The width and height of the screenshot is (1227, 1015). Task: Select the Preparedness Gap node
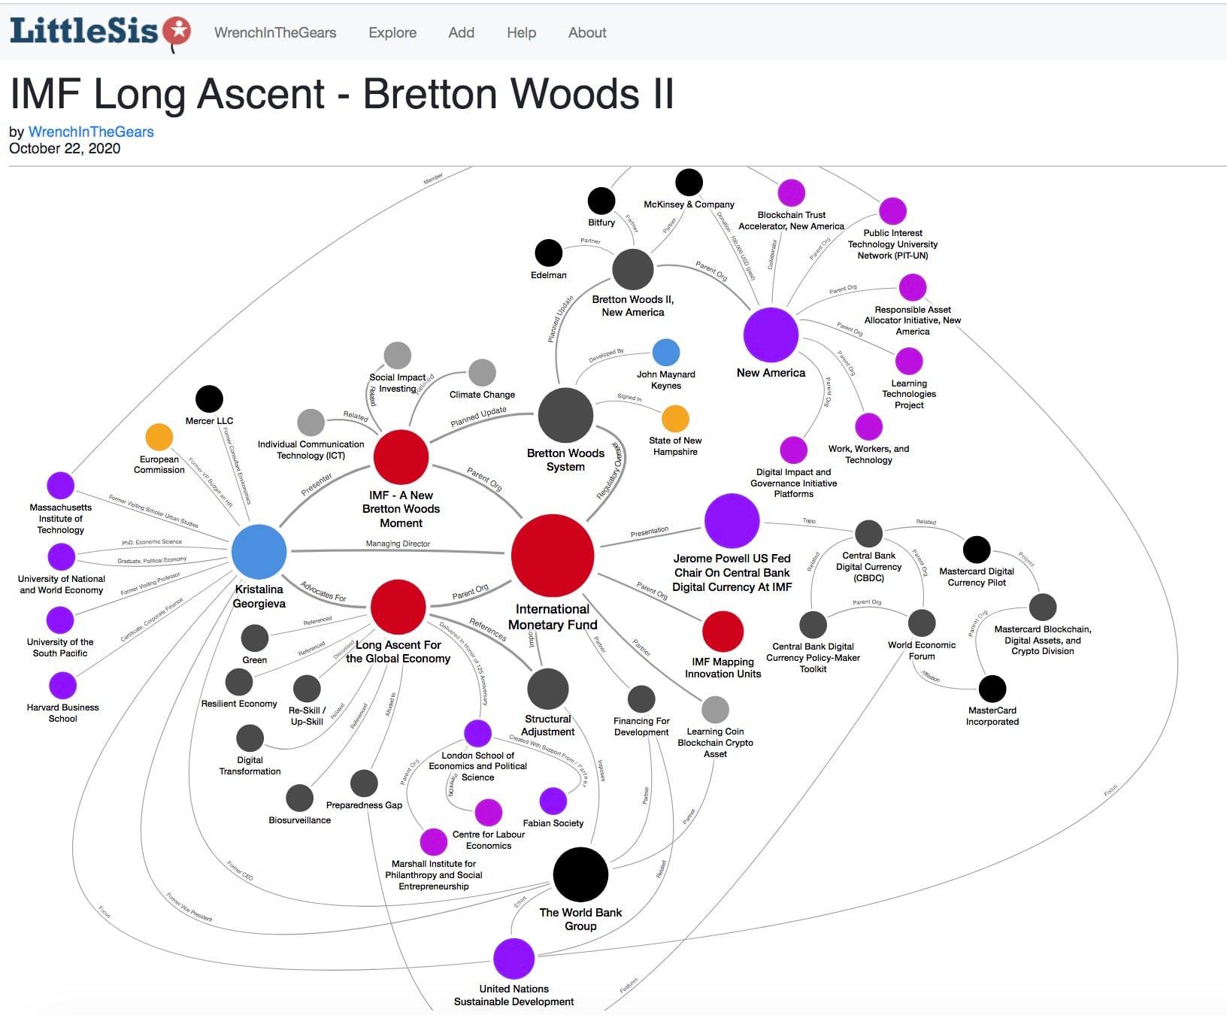coord(364,783)
